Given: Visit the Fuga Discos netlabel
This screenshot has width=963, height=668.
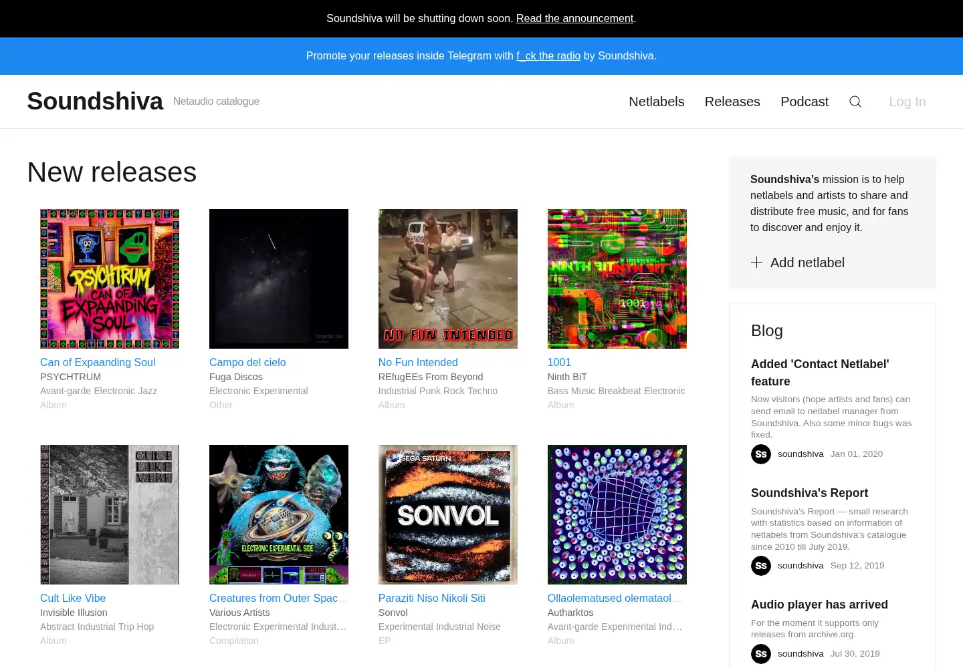Looking at the screenshot, I should pos(236,377).
